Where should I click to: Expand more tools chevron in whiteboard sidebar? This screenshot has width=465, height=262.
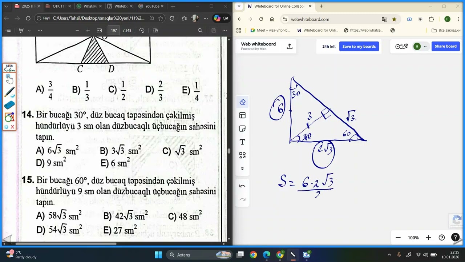pos(243,168)
